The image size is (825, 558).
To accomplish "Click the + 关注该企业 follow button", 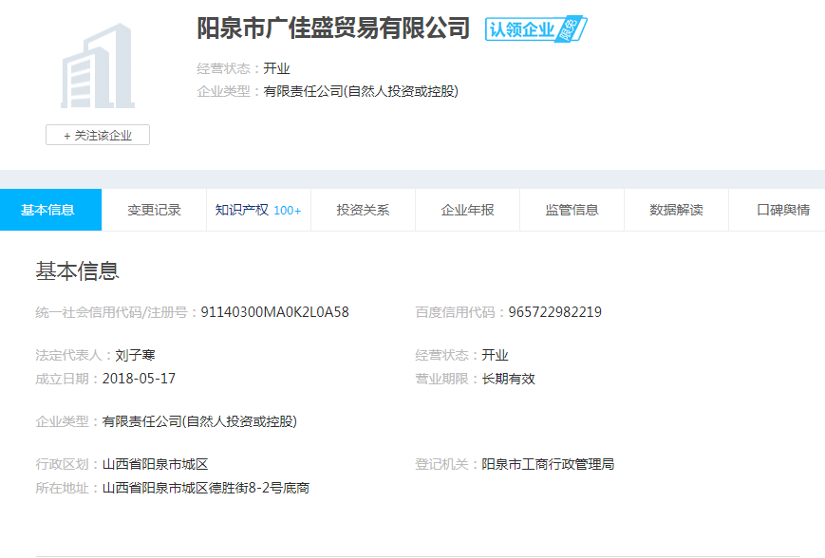I will 98,136.
